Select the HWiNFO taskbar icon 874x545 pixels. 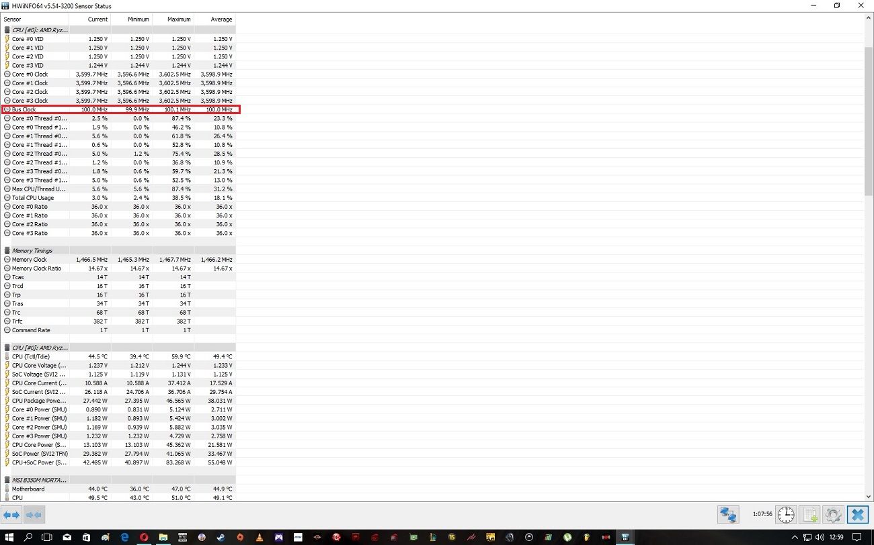click(625, 537)
